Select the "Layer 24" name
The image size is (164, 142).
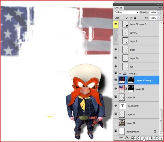pos(131,123)
